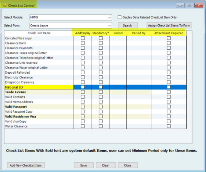The height and width of the screenshot is (172, 206).
Task: Click the Clear button
Action: [x=105, y=165]
